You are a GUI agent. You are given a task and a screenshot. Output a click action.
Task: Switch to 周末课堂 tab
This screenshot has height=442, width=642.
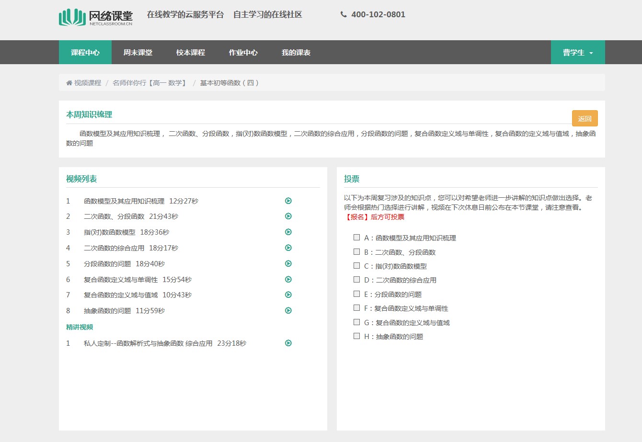coord(138,53)
